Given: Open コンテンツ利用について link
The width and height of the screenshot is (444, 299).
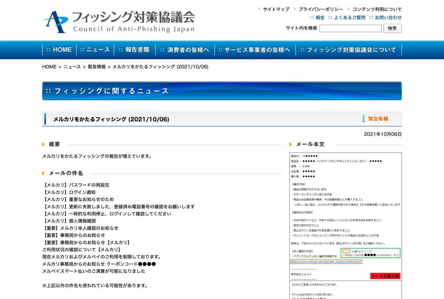Looking at the screenshot, I should (x=377, y=9).
